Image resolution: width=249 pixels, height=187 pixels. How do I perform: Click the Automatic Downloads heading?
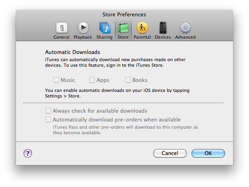point(73,52)
